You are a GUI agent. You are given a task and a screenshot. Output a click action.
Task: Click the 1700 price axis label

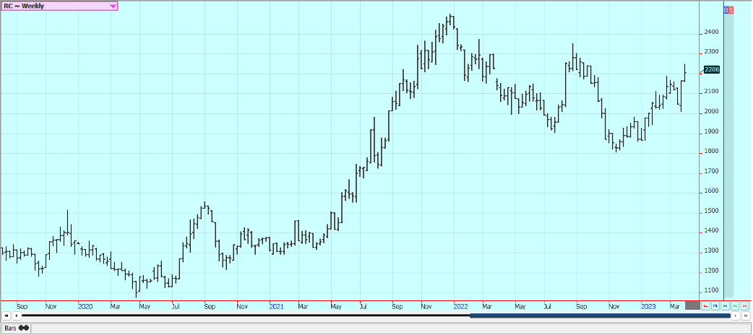point(711,171)
